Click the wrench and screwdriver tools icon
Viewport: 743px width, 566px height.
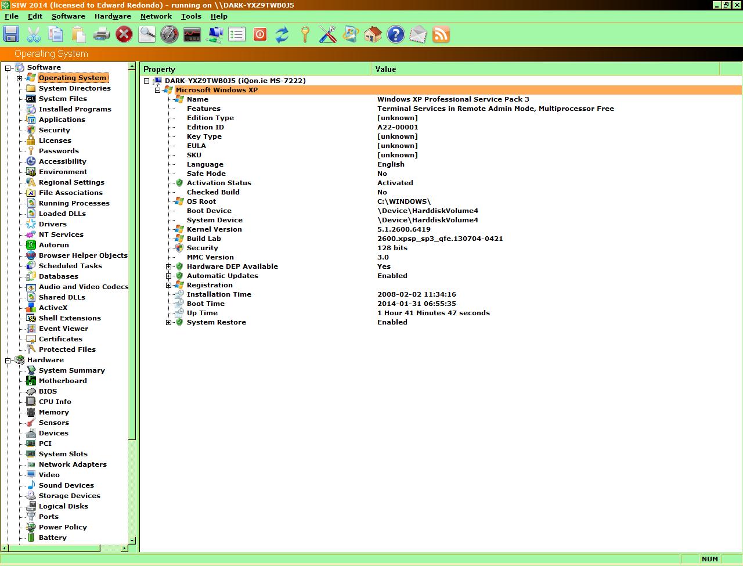[327, 34]
